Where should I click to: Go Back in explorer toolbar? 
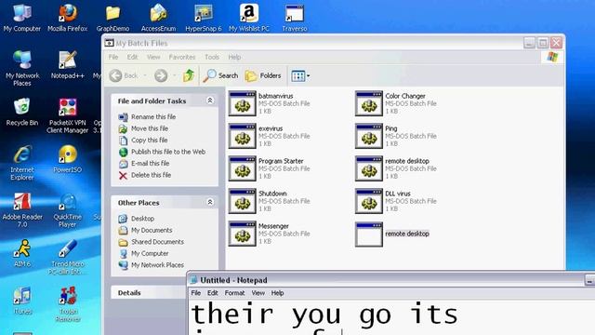click(x=124, y=75)
